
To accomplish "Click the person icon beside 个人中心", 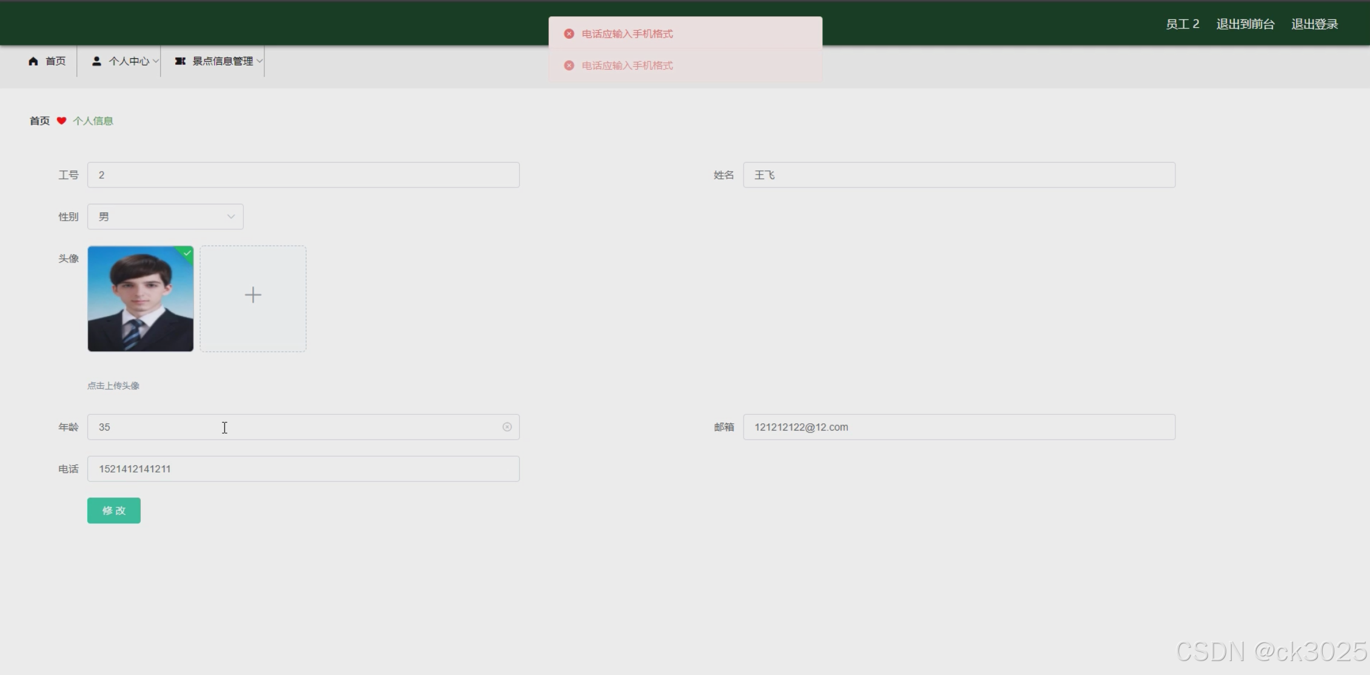I will (96, 61).
